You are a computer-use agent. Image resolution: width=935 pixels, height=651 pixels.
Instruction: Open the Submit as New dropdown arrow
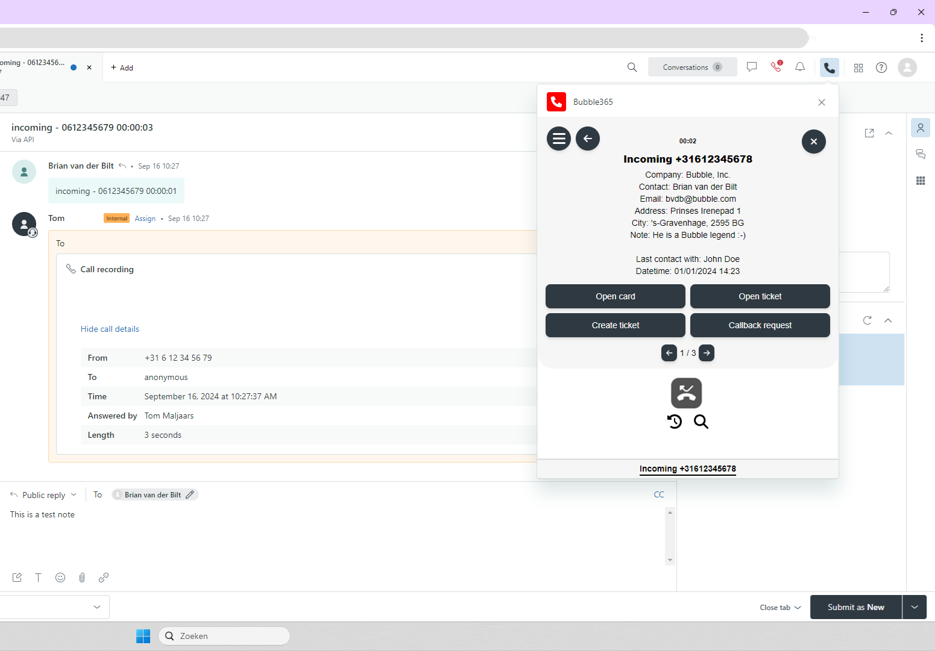coord(914,607)
